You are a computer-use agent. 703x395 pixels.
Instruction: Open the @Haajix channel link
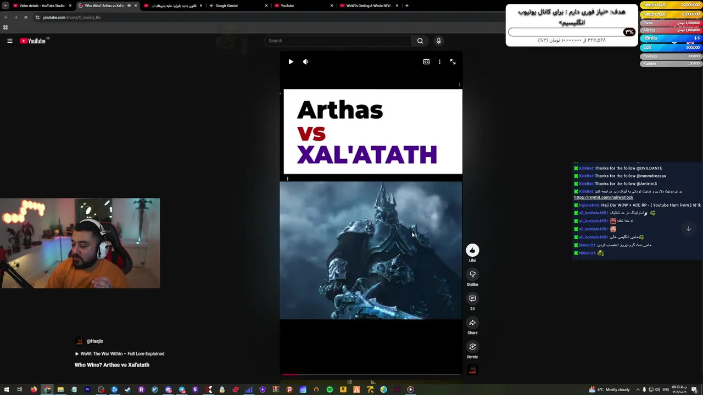click(x=94, y=341)
